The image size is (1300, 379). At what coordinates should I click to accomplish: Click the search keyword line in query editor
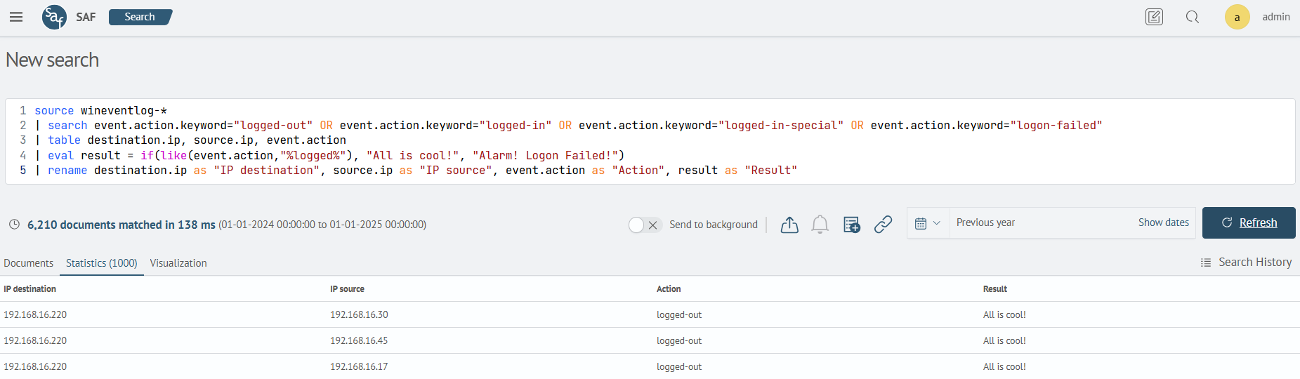[569, 126]
